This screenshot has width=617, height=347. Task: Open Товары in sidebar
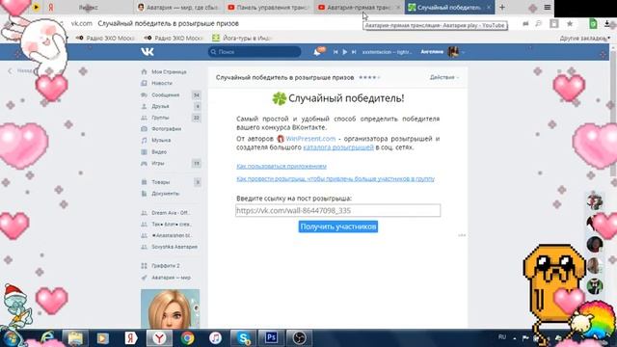(x=161, y=182)
